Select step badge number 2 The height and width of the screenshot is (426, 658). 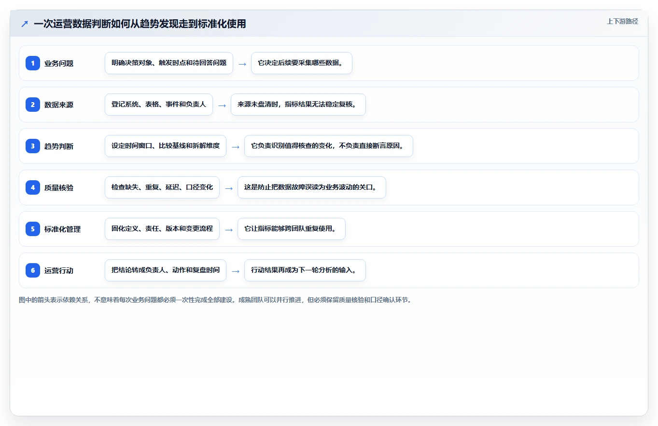coord(33,105)
